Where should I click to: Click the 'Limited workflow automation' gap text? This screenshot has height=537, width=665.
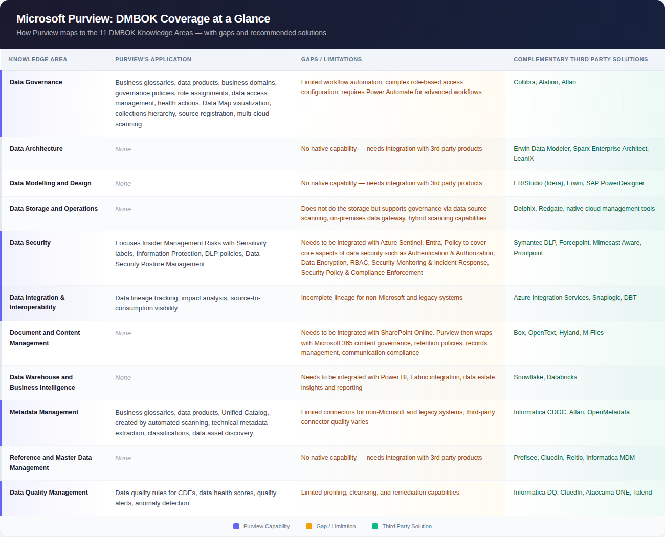[x=391, y=87]
